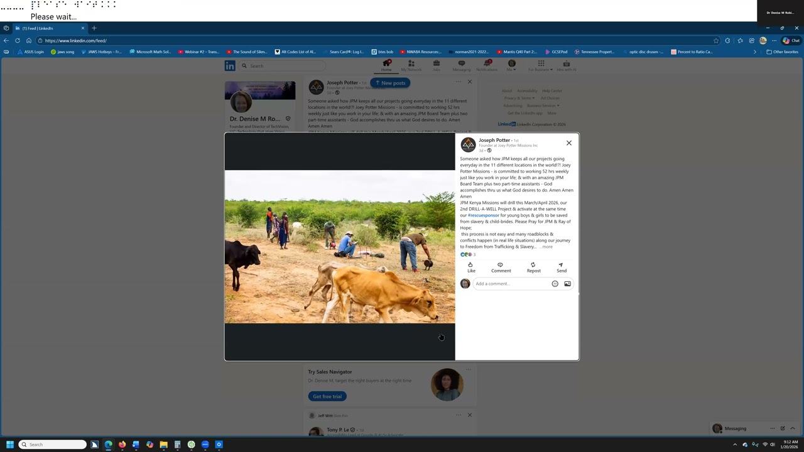Open the 'jaws song' bookmark
The image size is (804, 452).
[63, 52]
